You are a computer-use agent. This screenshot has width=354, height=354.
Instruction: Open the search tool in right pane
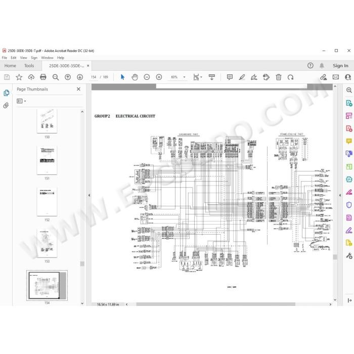(349, 90)
